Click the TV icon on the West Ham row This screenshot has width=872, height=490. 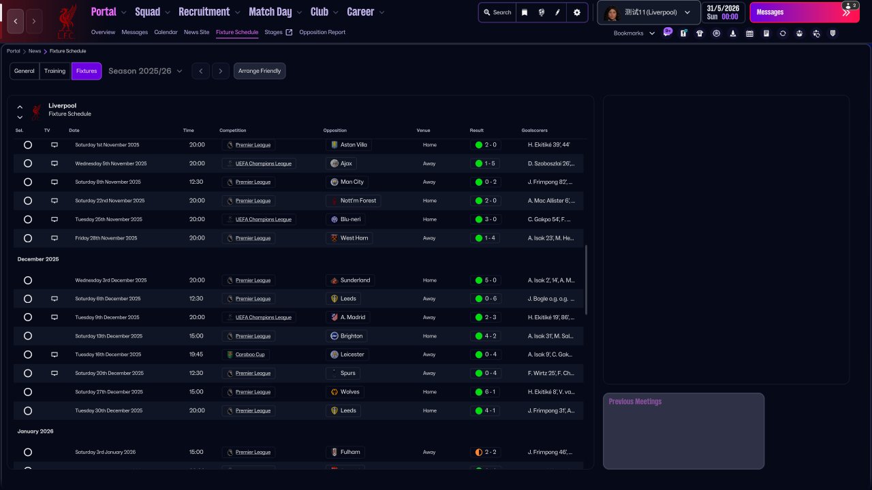click(x=54, y=238)
